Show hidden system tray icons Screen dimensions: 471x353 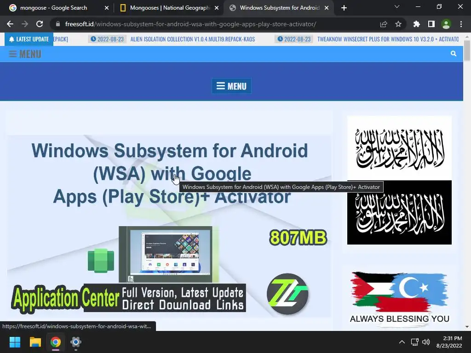coord(402,342)
